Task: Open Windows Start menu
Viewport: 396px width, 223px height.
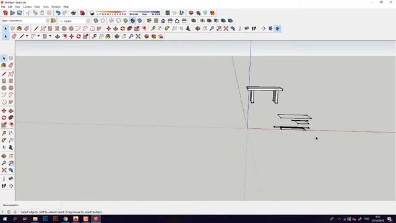Action: (5, 219)
